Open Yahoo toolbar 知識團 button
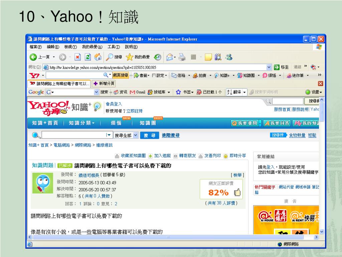Image resolution: width=342 pixels, height=257 pixels. pyautogui.click(x=246, y=75)
